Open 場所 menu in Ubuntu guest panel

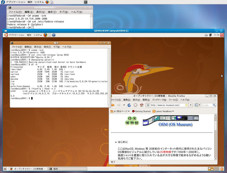(x=29, y=35)
